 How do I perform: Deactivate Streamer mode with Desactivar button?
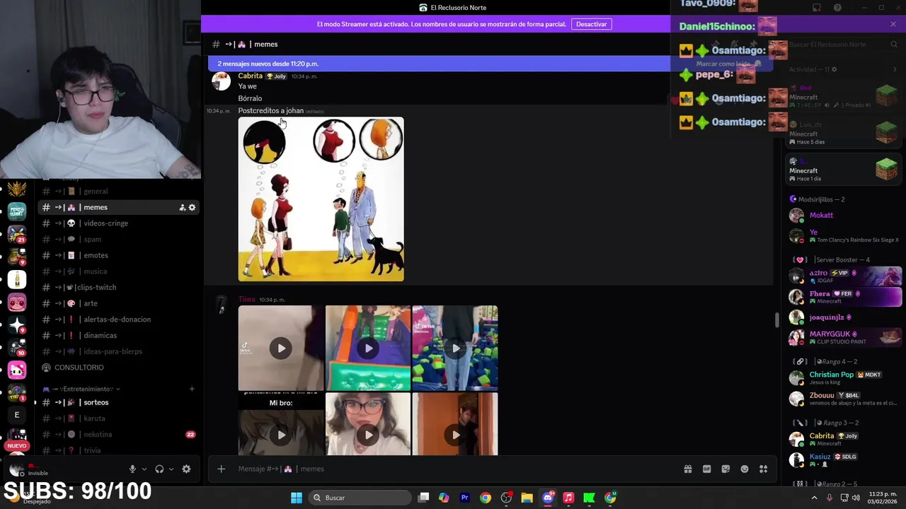coord(591,24)
